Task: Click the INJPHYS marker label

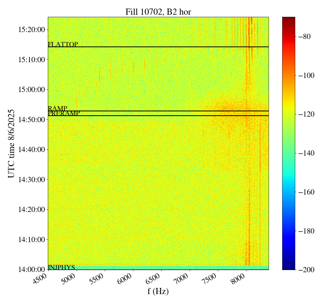Action: 61,267
